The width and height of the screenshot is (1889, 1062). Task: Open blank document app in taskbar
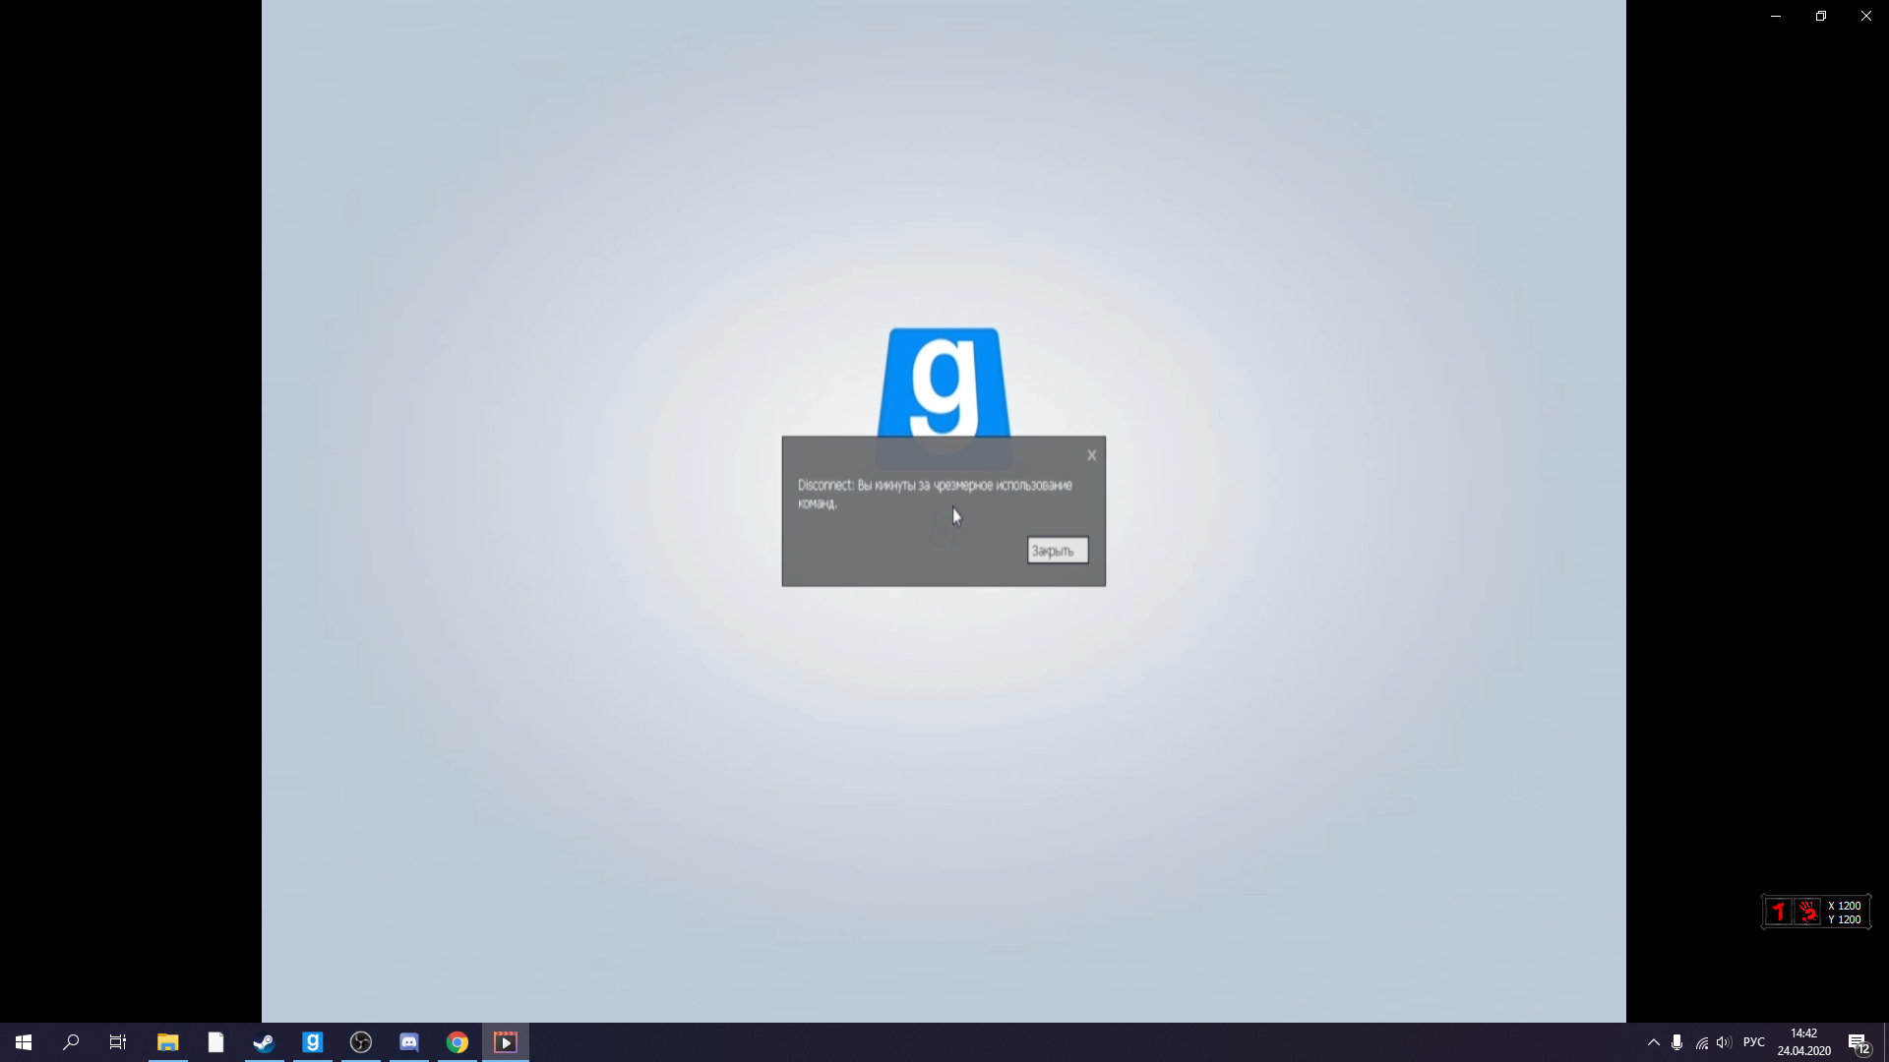coord(215,1042)
